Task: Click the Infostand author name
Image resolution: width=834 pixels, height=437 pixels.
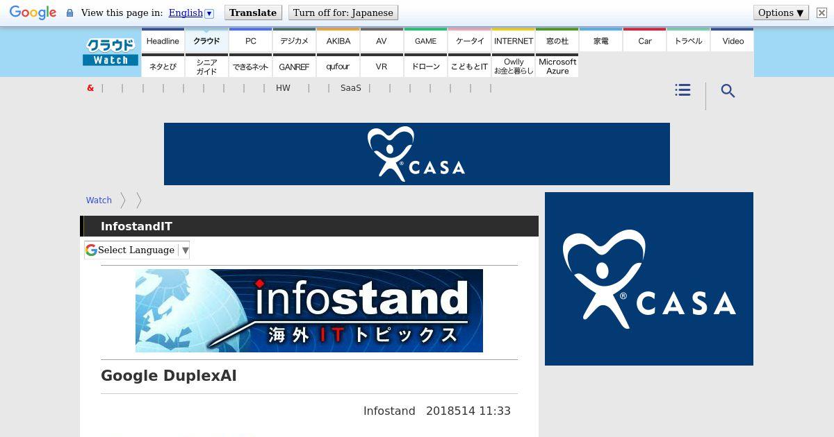Action: point(389,411)
